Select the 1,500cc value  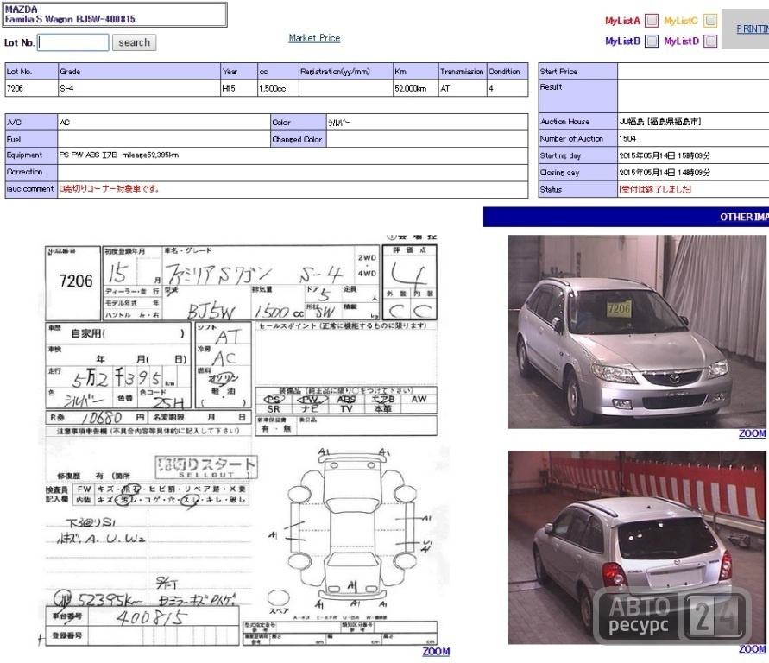(272, 88)
